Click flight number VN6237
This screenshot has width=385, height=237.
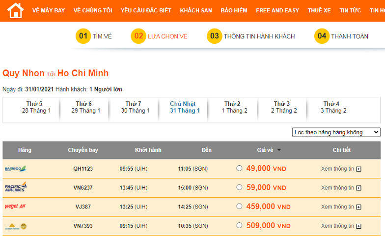(83, 188)
